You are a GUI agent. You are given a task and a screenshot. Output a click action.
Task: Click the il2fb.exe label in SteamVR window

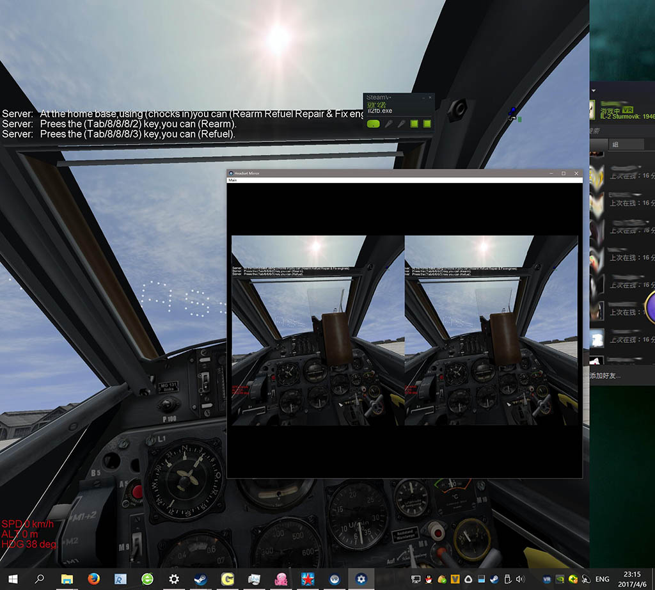[380, 111]
